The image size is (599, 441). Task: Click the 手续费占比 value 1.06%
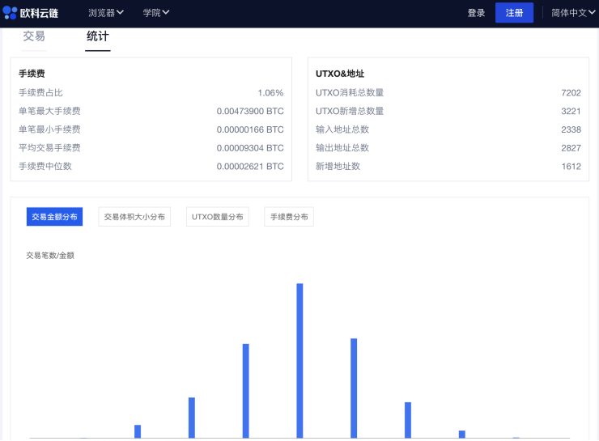(270, 93)
